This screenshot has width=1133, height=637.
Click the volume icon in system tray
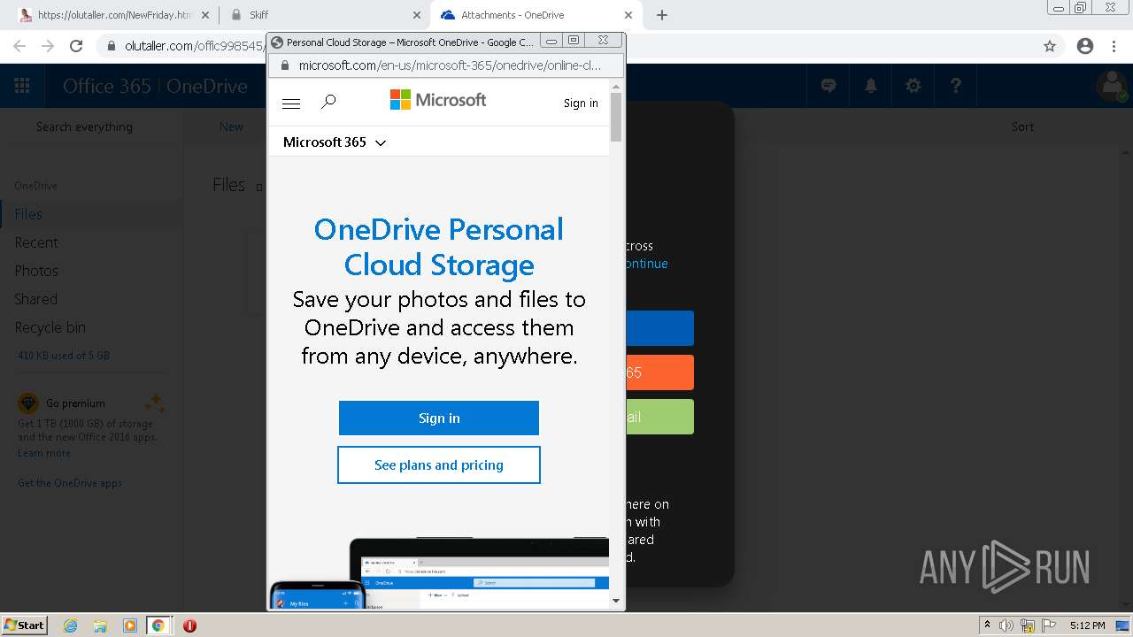(x=1006, y=625)
